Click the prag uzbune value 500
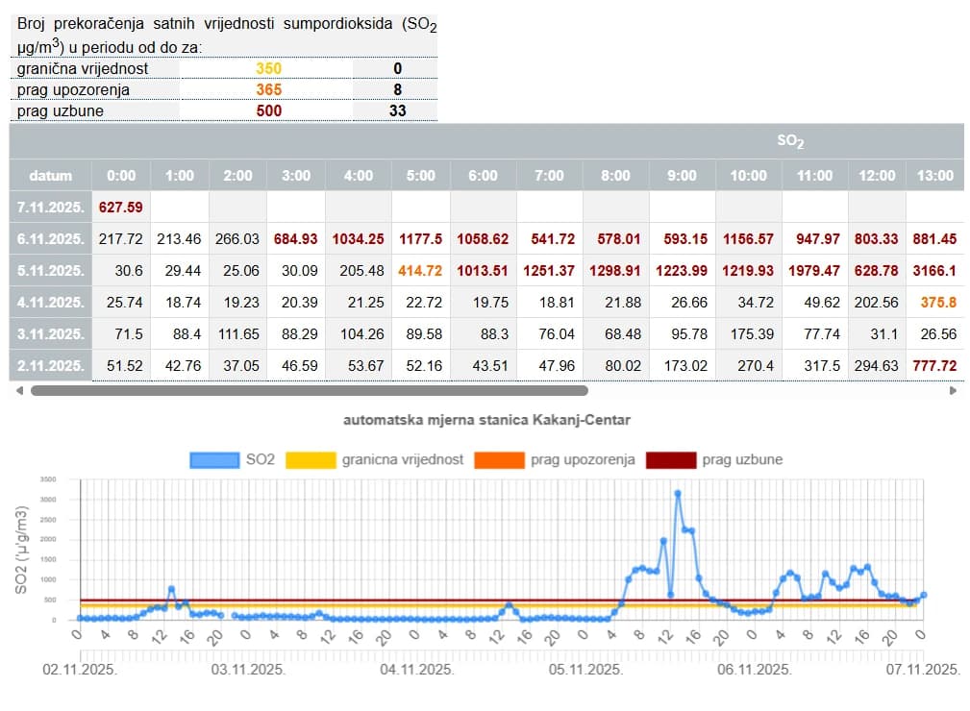This screenshot has height=711, width=970. pyautogui.click(x=269, y=110)
